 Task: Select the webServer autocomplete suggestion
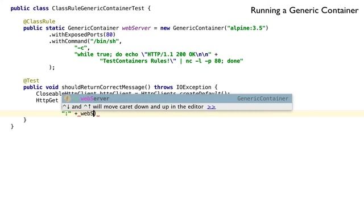coord(177,99)
